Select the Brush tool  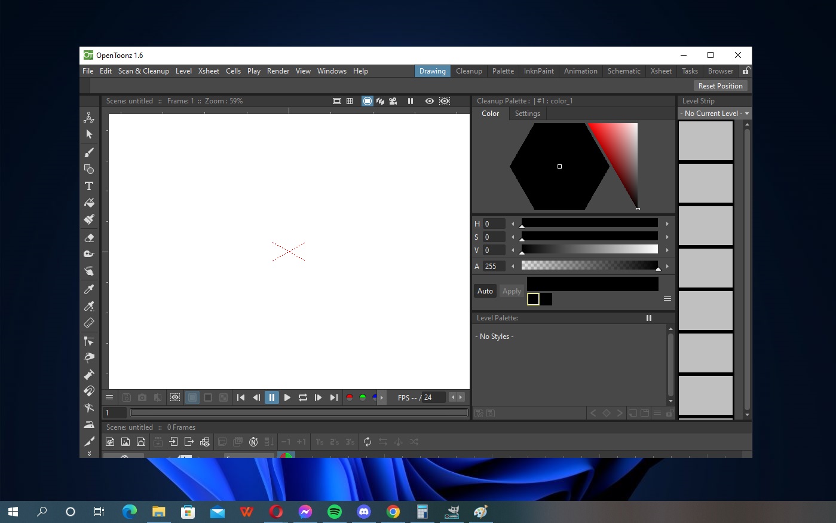point(89,152)
